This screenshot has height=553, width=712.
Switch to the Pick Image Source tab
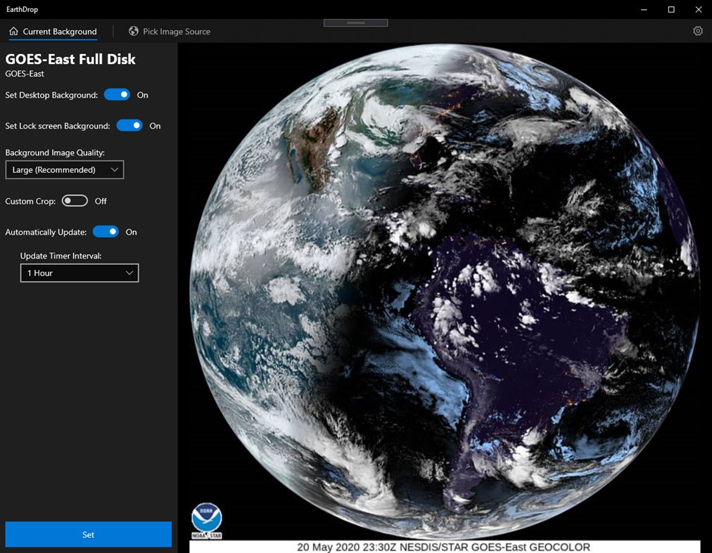click(x=170, y=31)
